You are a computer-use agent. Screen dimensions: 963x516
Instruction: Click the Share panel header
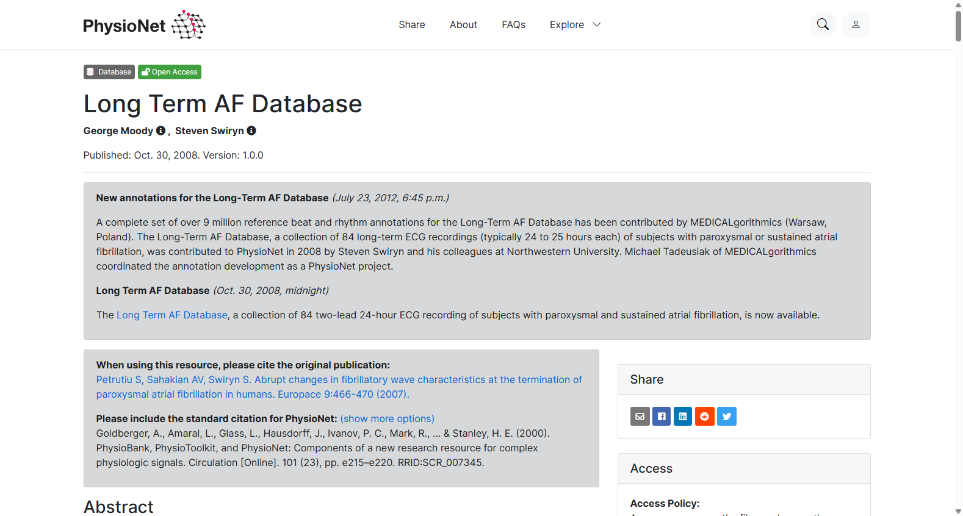pyautogui.click(x=744, y=379)
